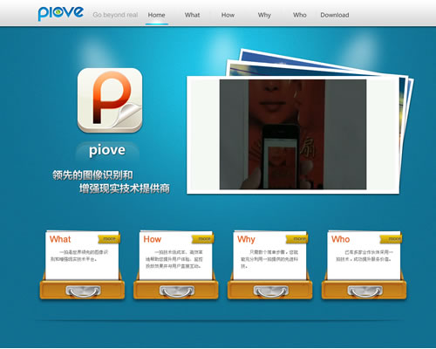The height and width of the screenshot is (349, 436).
Task: Click the 'Go beyond real' tagline
Action: 115,15
